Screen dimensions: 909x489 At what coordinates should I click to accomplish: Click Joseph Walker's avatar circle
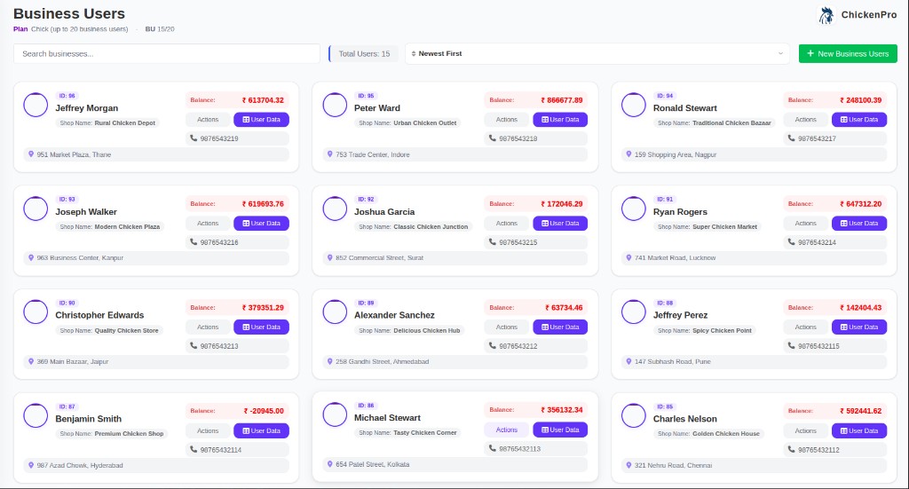pyautogui.click(x=36, y=209)
